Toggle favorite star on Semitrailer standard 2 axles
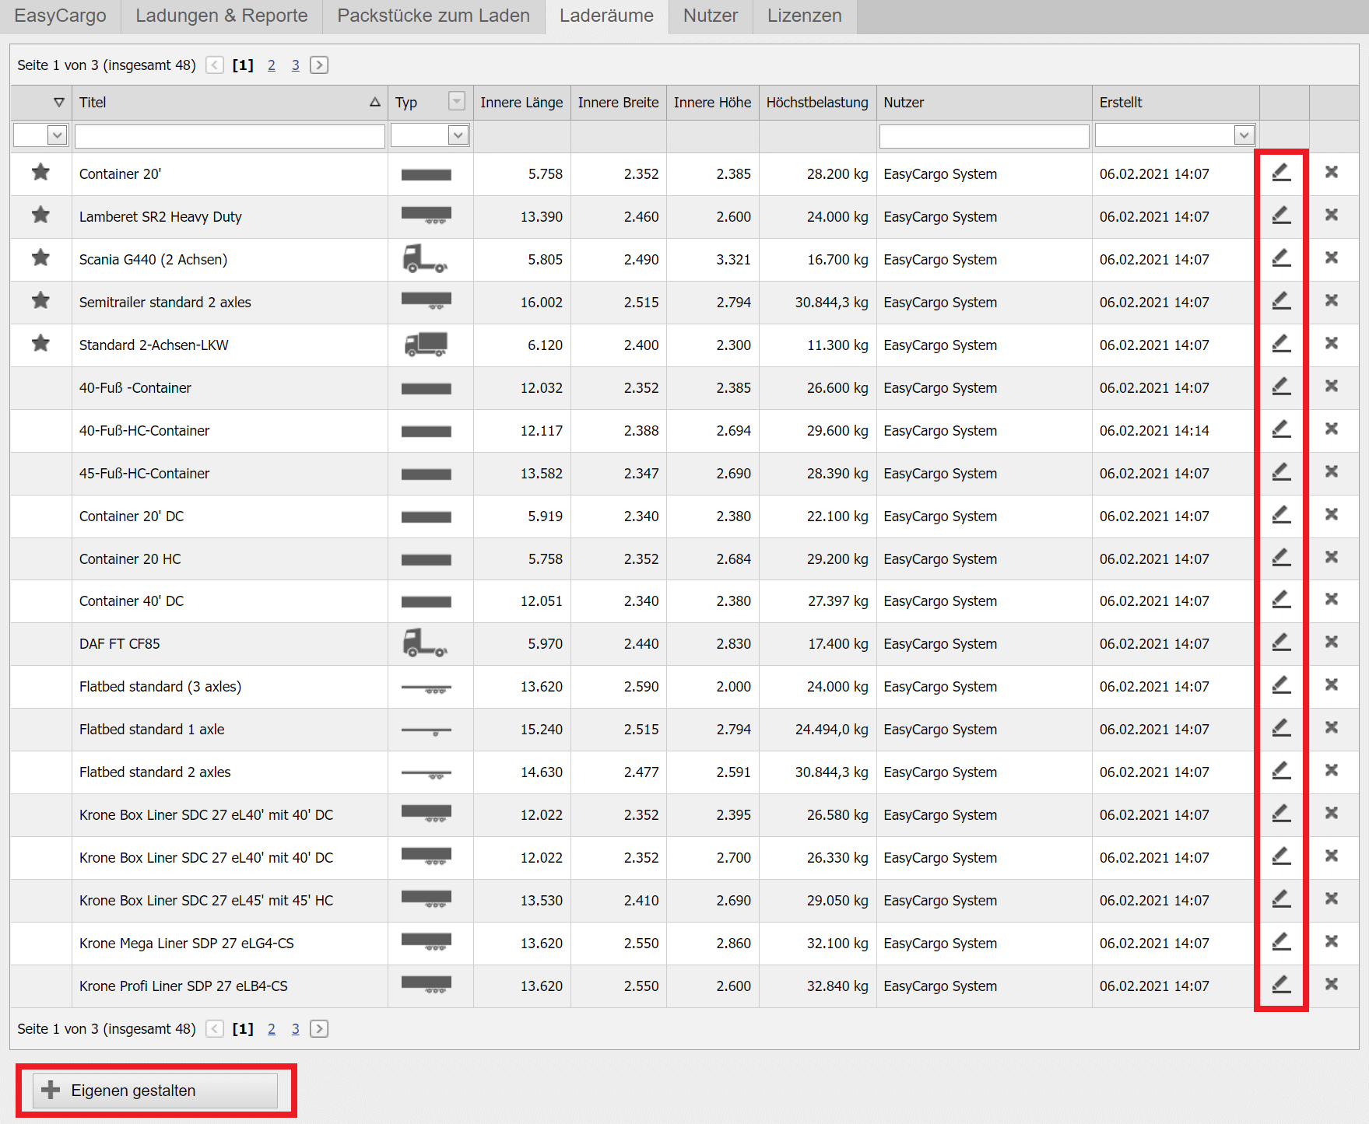Screen dimensions: 1369x1124 point(40,301)
